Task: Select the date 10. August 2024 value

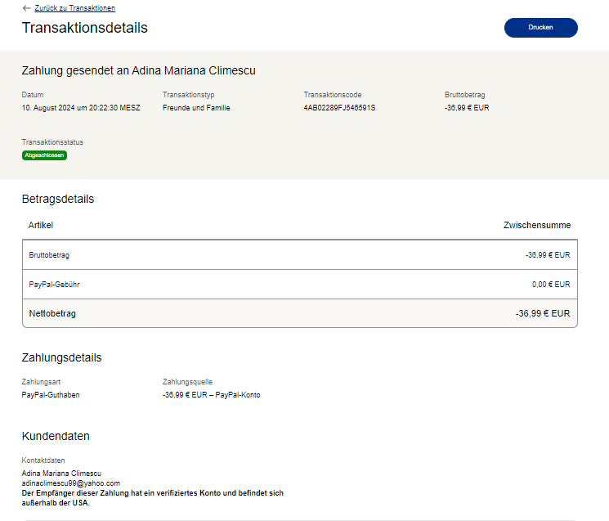Action: click(x=81, y=108)
